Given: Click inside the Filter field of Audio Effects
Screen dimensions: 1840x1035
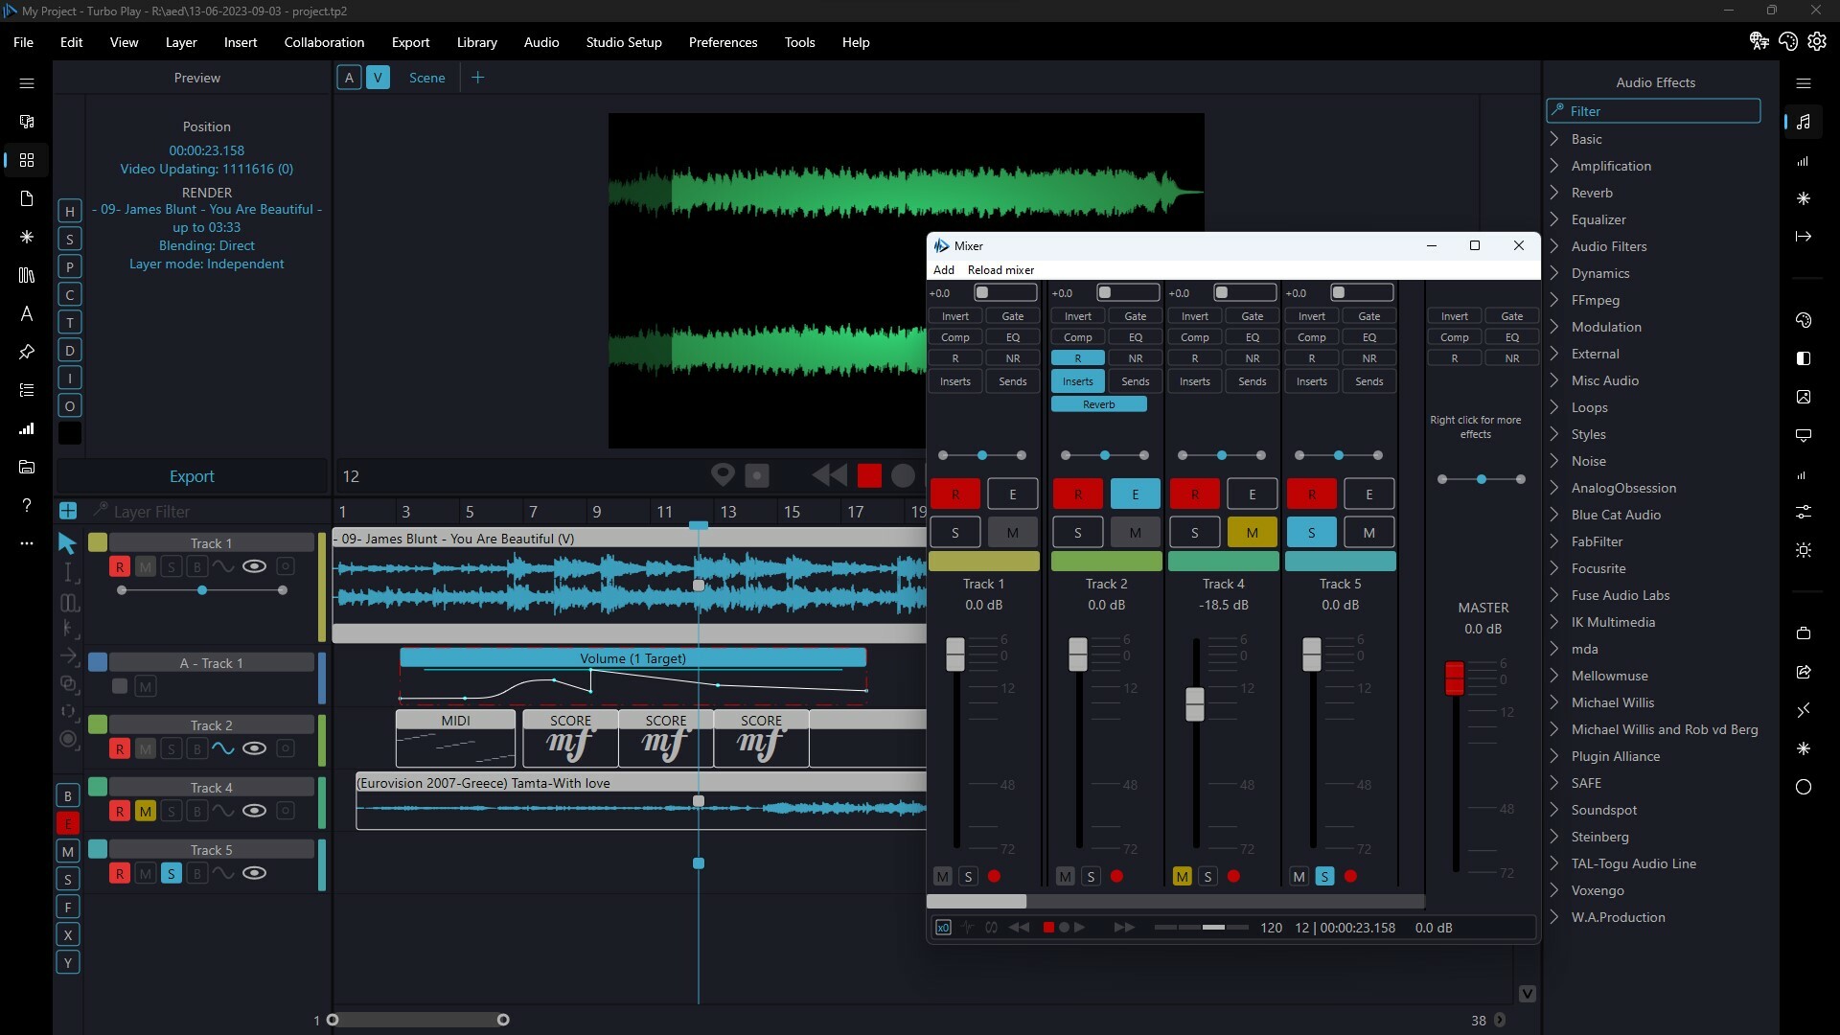Looking at the screenshot, I should click(1653, 110).
